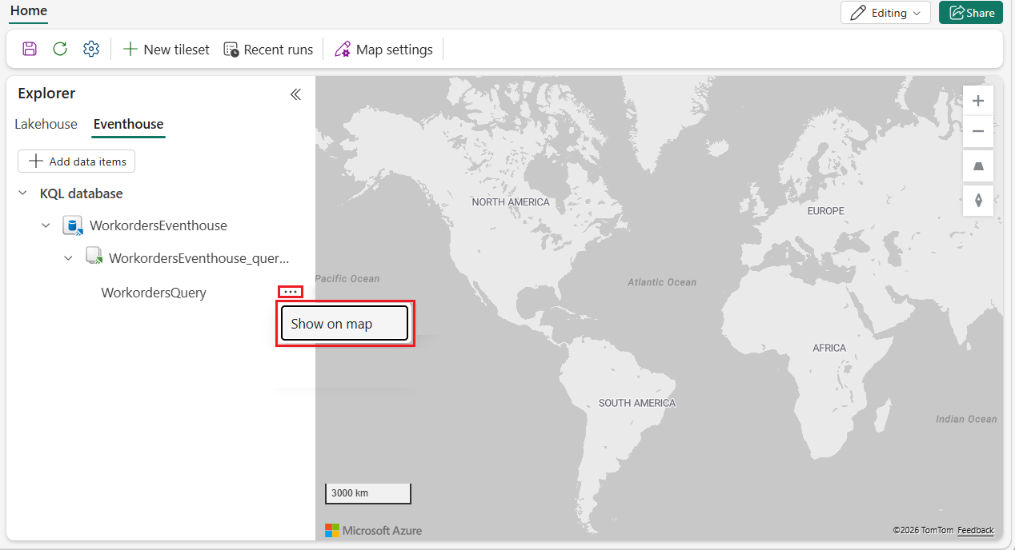
Task: Refresh the map data
Action: tap(59, 49)
